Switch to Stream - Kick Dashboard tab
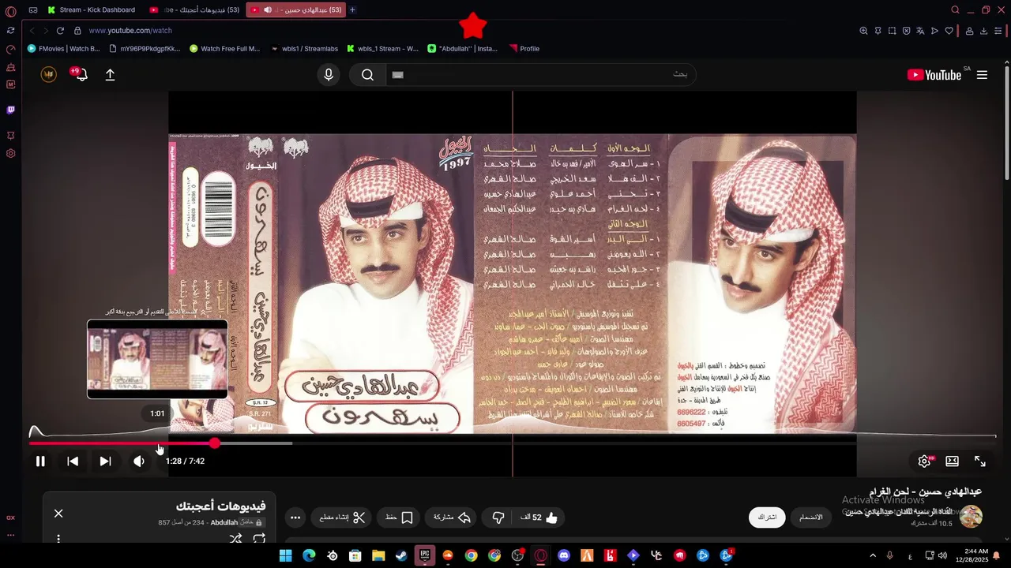The width and height of the screenshot is (1011, 568). (x=91, y=9)
